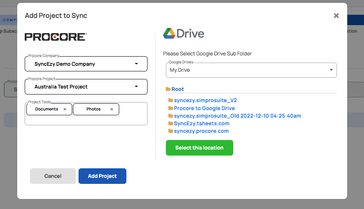Open the SyncEzy.tsheets.com folder
The width and height of the screenshot is (364, 209).
coord(201,123)
